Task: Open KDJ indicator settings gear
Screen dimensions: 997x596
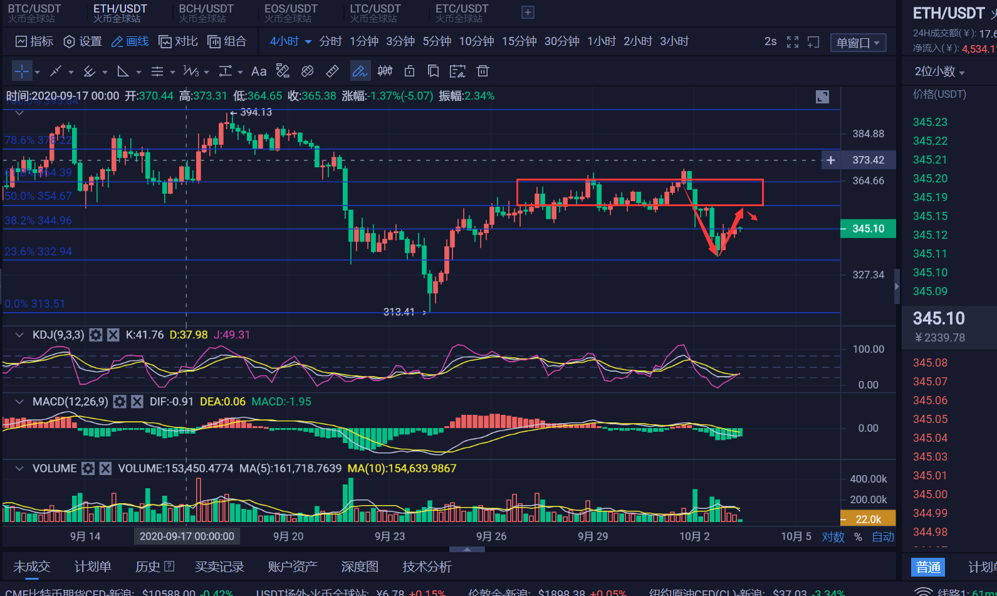Action: tap(95, 335)
